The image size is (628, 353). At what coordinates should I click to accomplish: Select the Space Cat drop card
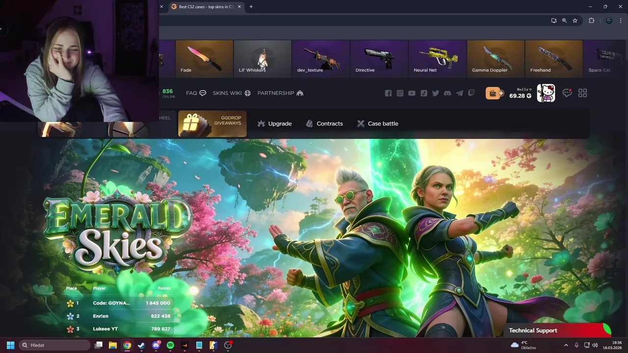coord(606,59)
